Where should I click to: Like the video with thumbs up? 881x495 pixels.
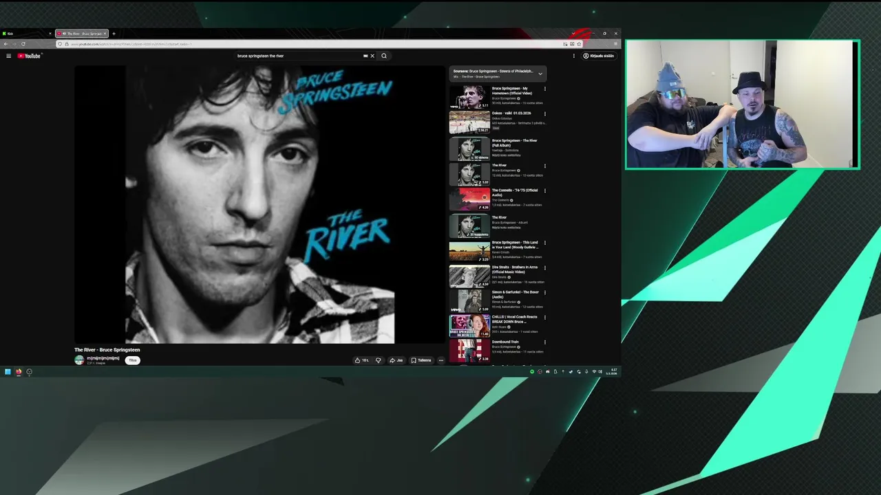361,360
